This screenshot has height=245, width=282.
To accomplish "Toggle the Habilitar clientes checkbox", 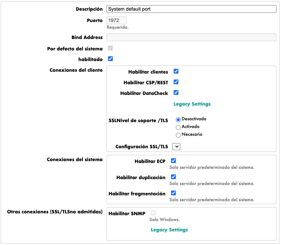I will click(176, 71).
